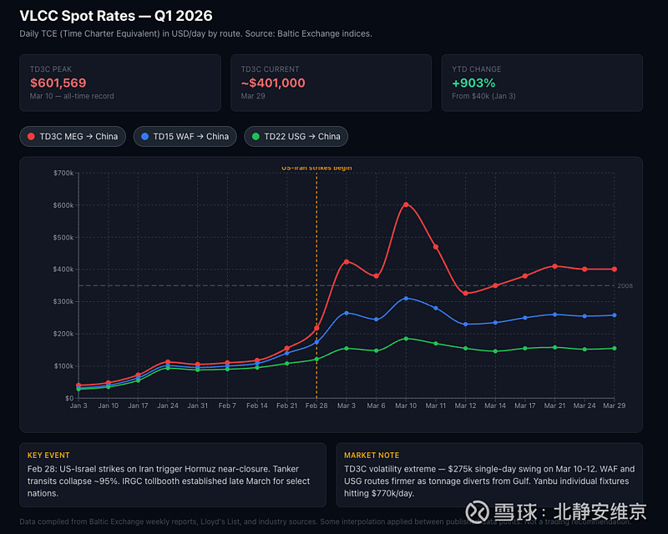This screenshot has width=668, height=534.
Task: Select the red TD3C final point at Mar 29
Action: click(x=615, y=269)
